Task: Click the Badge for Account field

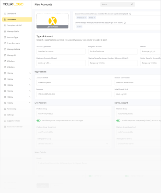Action: pyautogui.click(x=113, y=51)
